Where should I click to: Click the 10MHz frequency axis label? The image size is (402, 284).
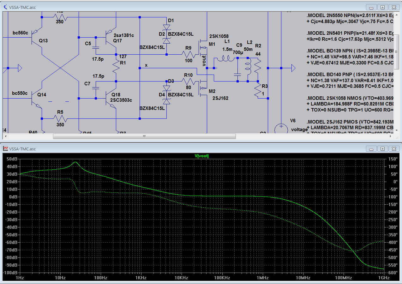pyautogui.click(x=303, y=278)
